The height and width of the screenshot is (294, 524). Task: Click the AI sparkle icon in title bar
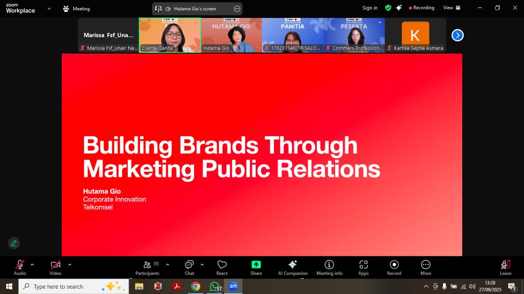[399, 8]
